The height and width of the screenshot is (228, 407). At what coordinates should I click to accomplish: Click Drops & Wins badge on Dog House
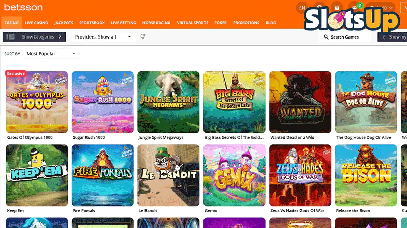[390, 80]
